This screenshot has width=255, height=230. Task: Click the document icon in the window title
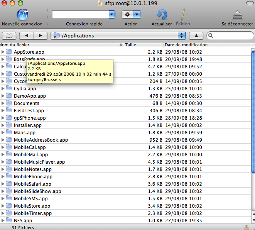(x=100, y=3)
